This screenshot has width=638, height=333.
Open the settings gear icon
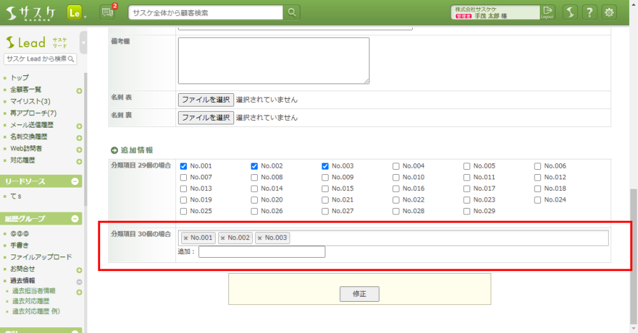(x=609, y=12)
